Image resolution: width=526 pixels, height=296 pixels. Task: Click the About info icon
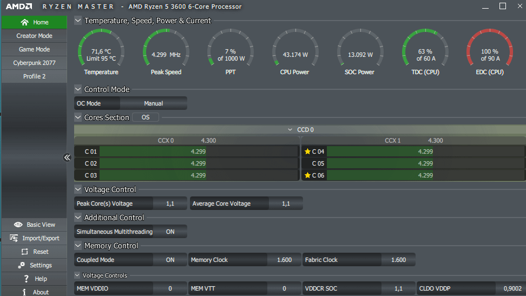pyautogui.click(x=24, y=292)
